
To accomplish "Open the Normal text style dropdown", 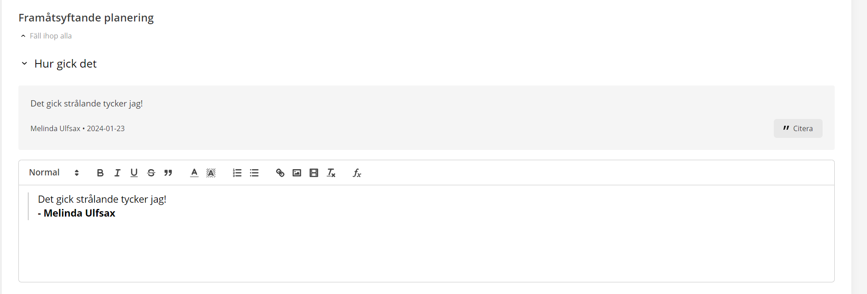I will click(54, 173).
